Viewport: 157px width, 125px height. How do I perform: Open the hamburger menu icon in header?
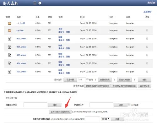click(x=35, y=3)
